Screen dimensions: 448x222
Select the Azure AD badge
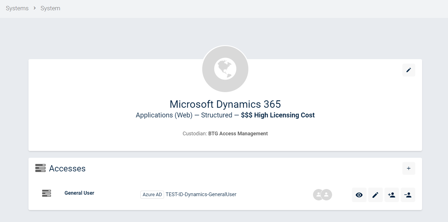(152, 194)
